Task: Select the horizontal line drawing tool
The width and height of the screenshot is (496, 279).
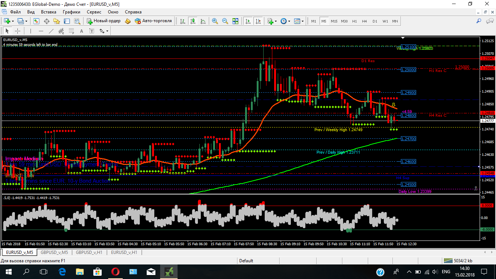Action: tap(41, 31)
